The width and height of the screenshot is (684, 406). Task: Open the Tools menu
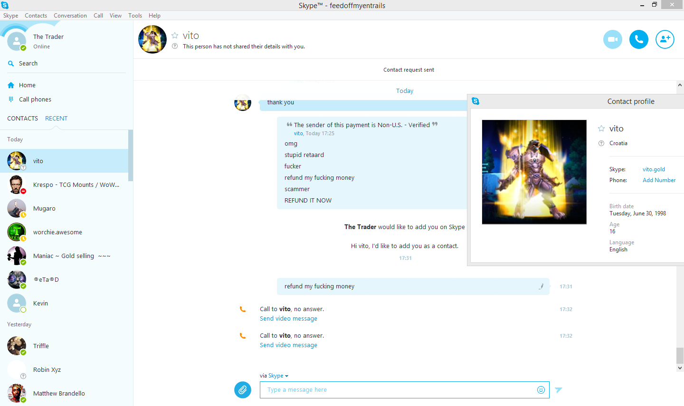[x=135, y=16]
